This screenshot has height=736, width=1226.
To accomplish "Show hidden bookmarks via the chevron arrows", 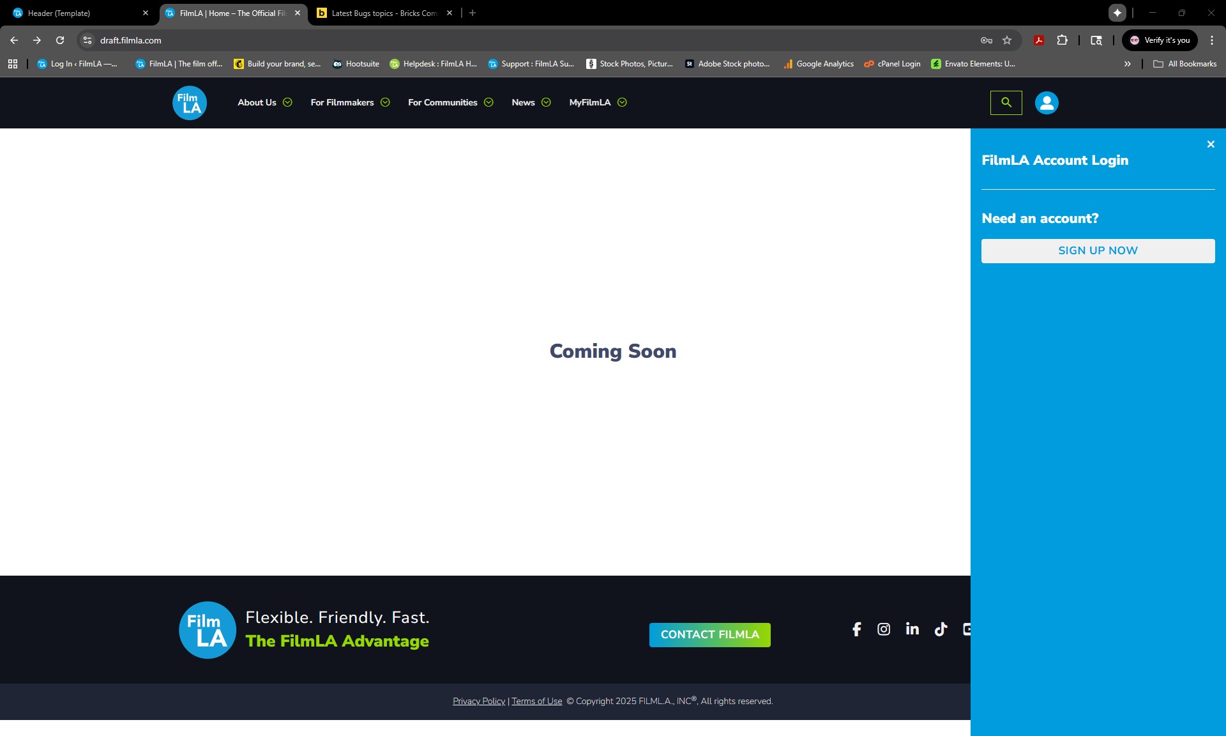I will pyautogui.click(x=1128, y=63).
